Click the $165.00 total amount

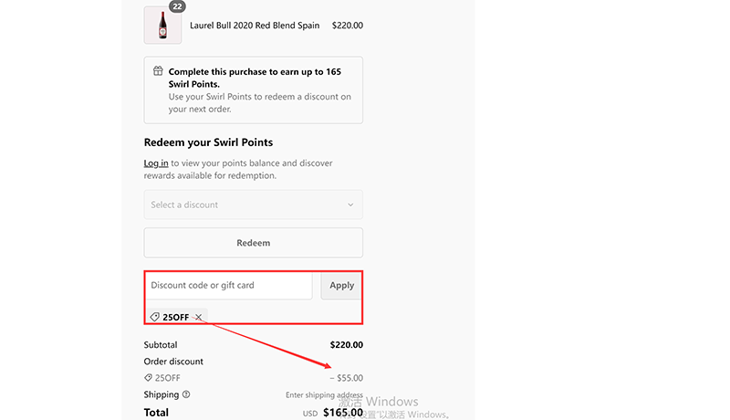[343, 413]
